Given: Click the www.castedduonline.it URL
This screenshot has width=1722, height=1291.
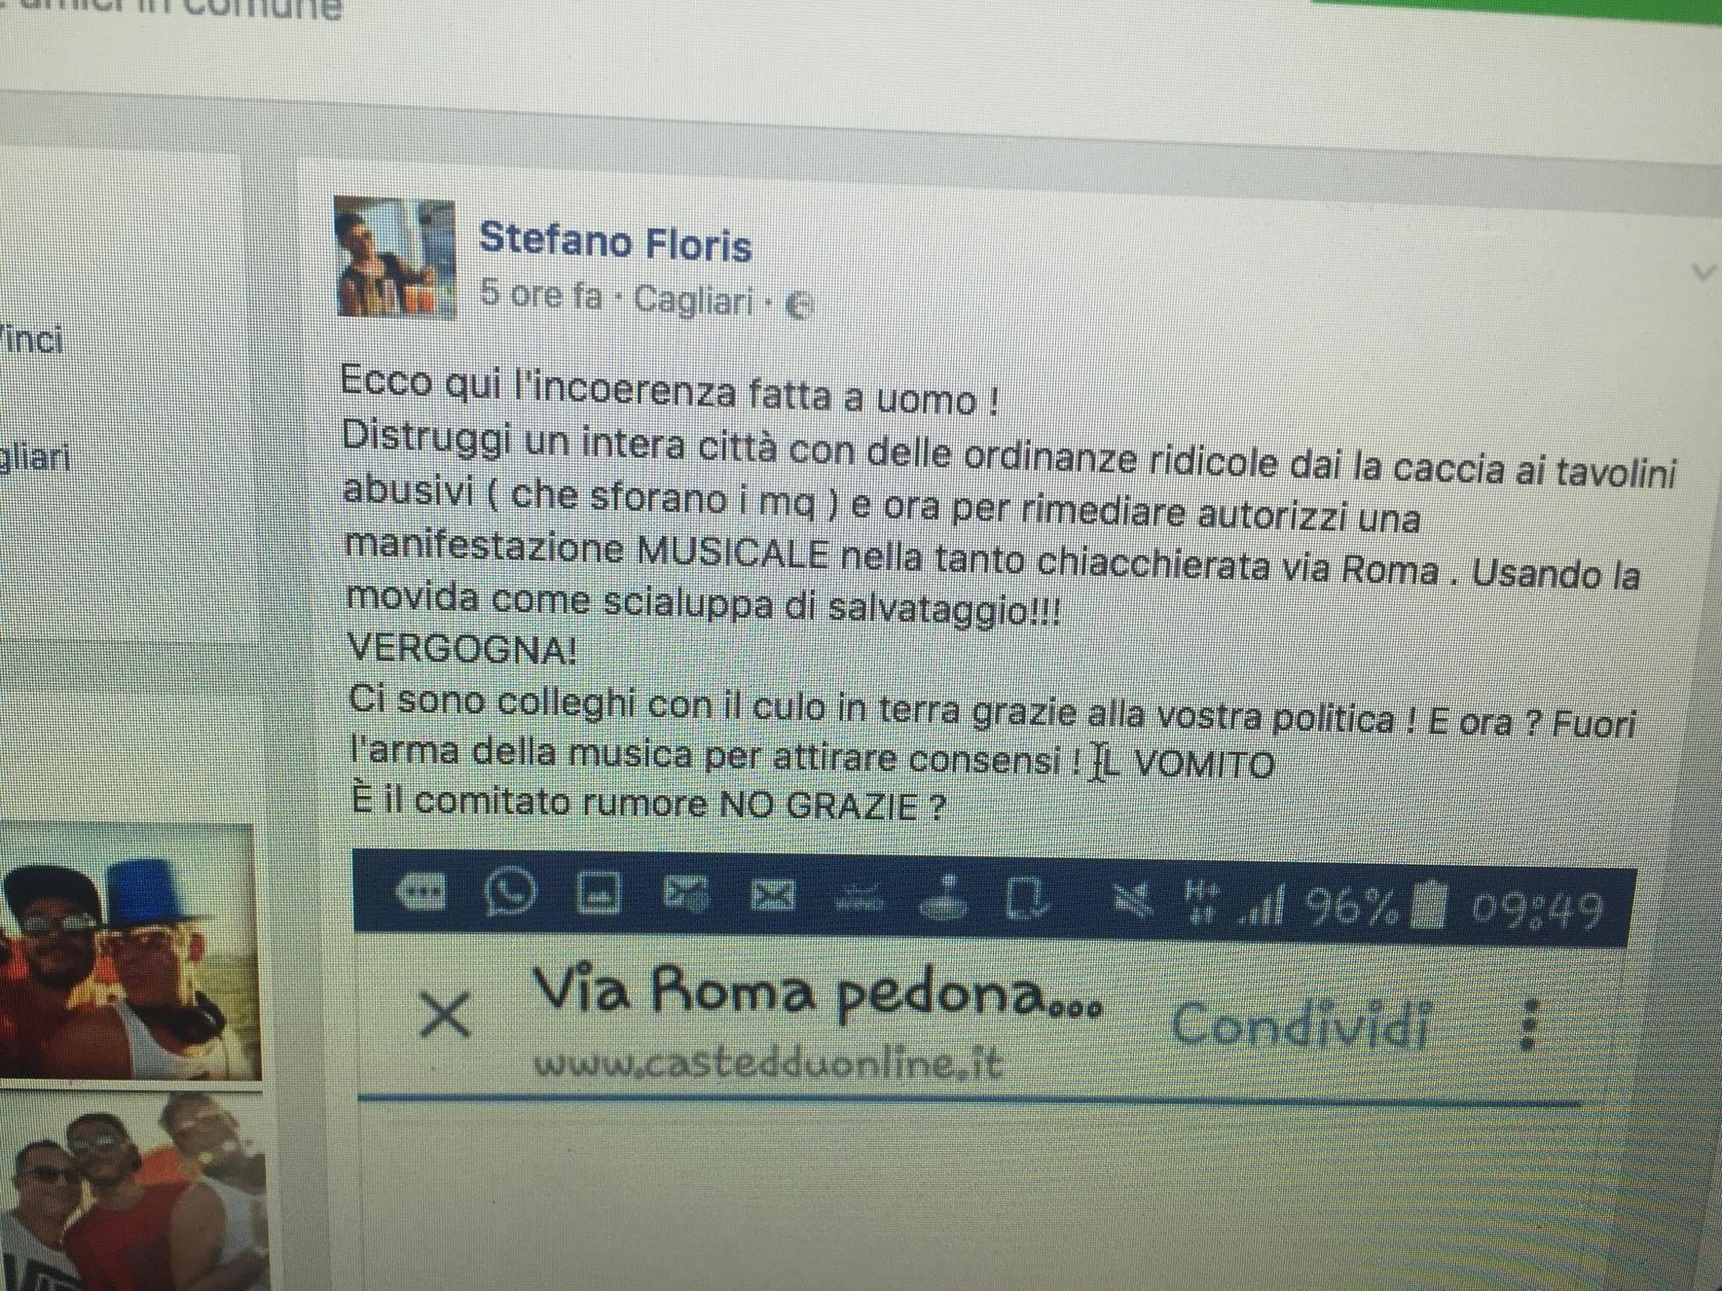Looking at the screenshot, I should pos(768,1064).
